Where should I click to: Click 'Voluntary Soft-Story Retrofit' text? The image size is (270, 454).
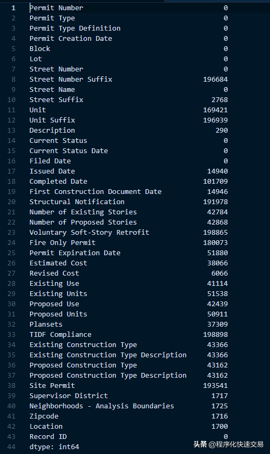(89, 233)
